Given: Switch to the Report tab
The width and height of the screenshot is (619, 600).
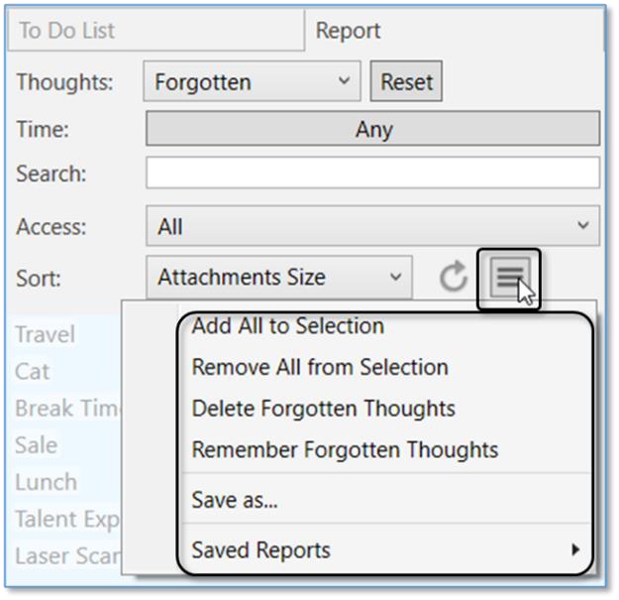Looking at the screenshot, I should 348,31.
